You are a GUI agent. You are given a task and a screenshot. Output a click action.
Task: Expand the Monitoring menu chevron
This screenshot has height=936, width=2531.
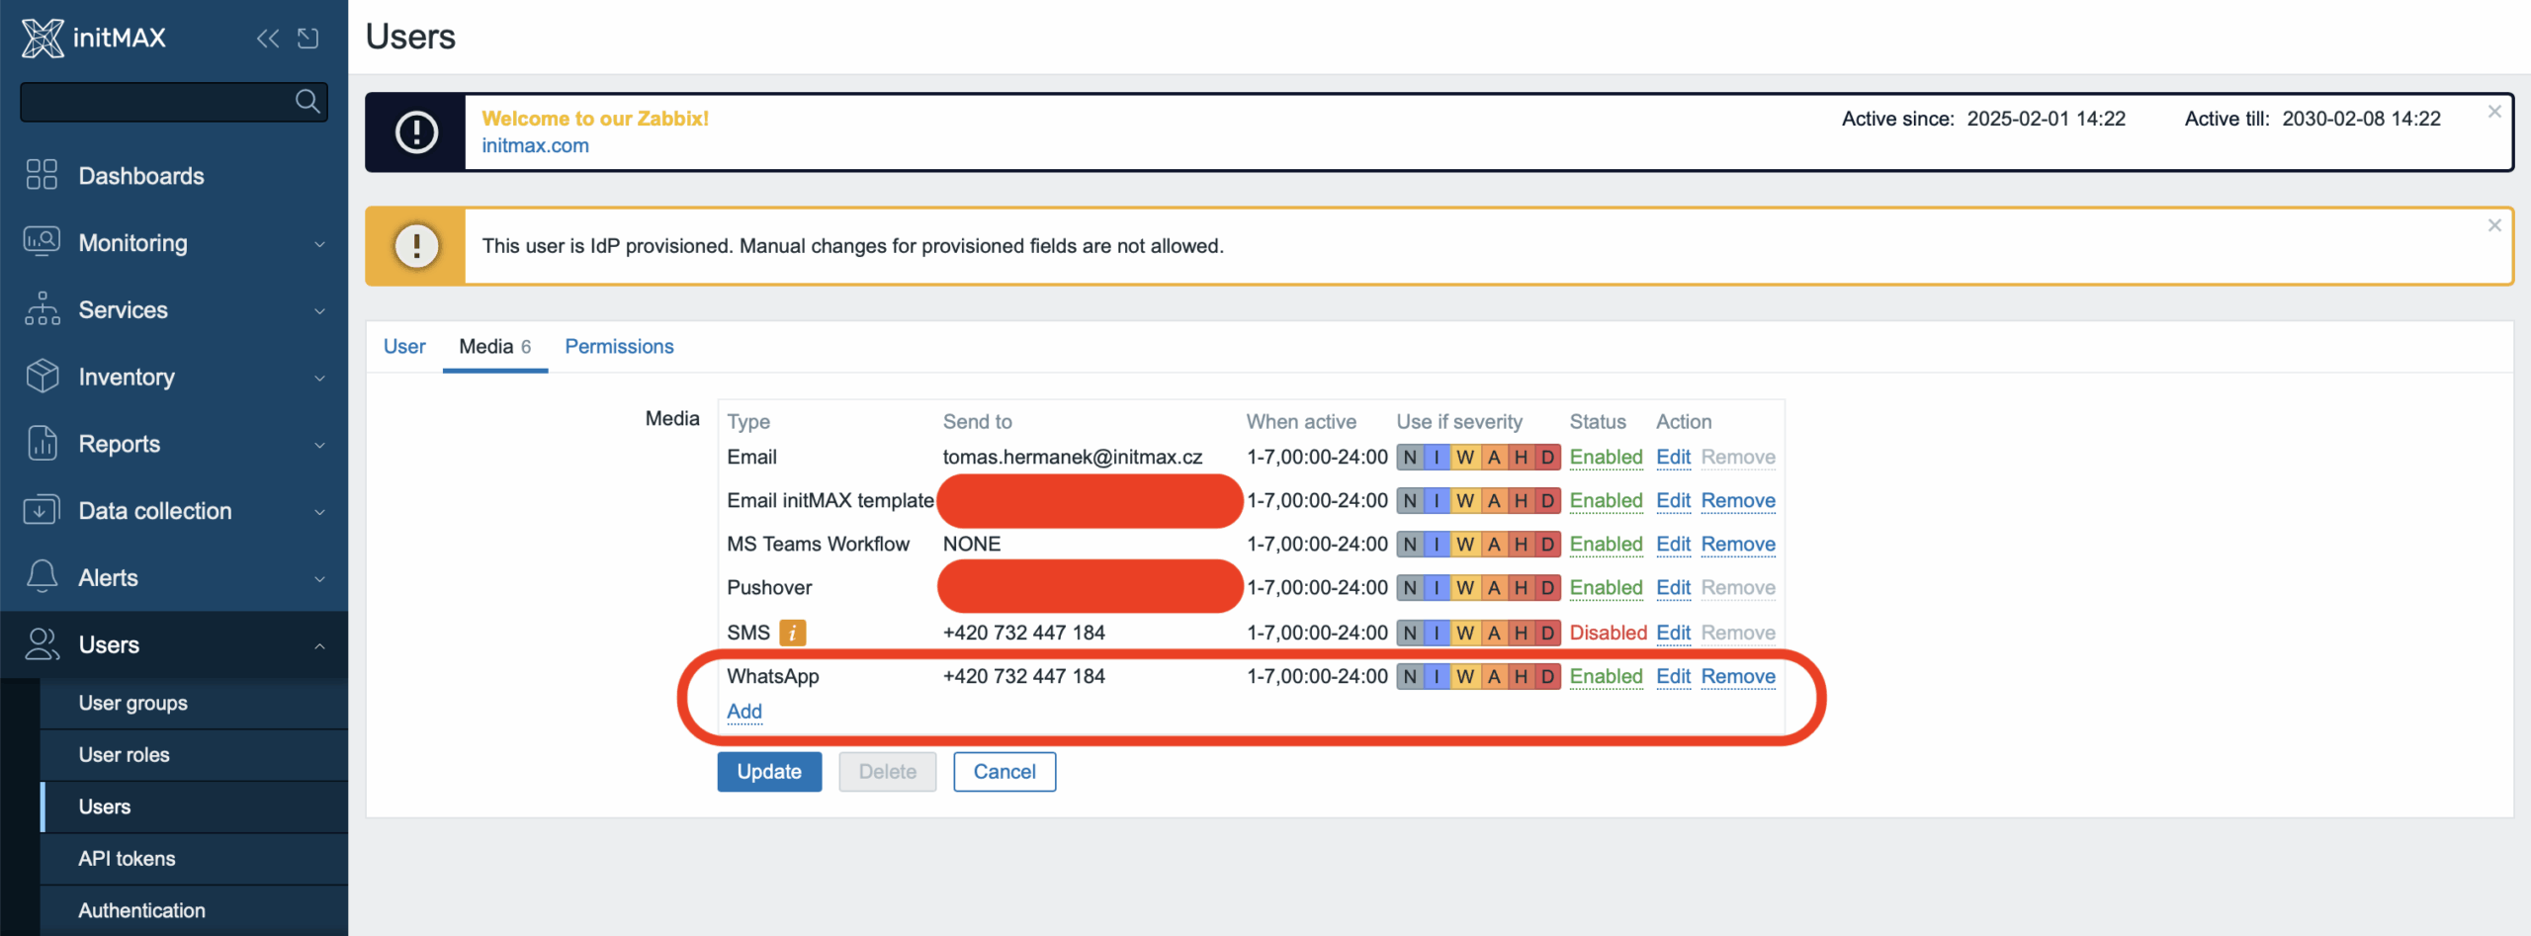319,244
